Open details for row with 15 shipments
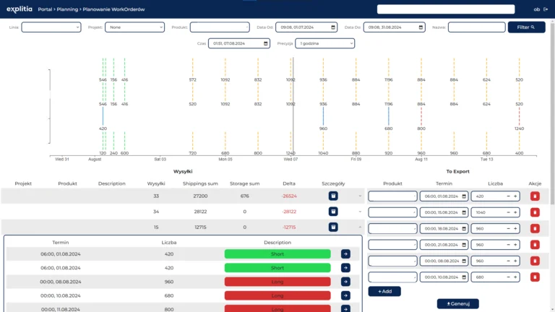Image resolution: width=555 pixels, height=312 pixels. [x=333, y=227]
